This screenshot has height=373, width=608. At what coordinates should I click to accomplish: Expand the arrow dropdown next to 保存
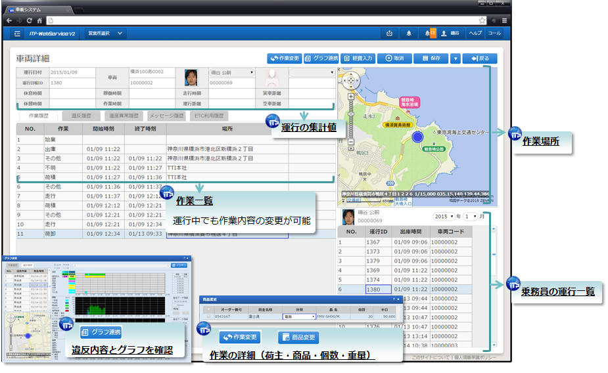(x=456, y=58)
